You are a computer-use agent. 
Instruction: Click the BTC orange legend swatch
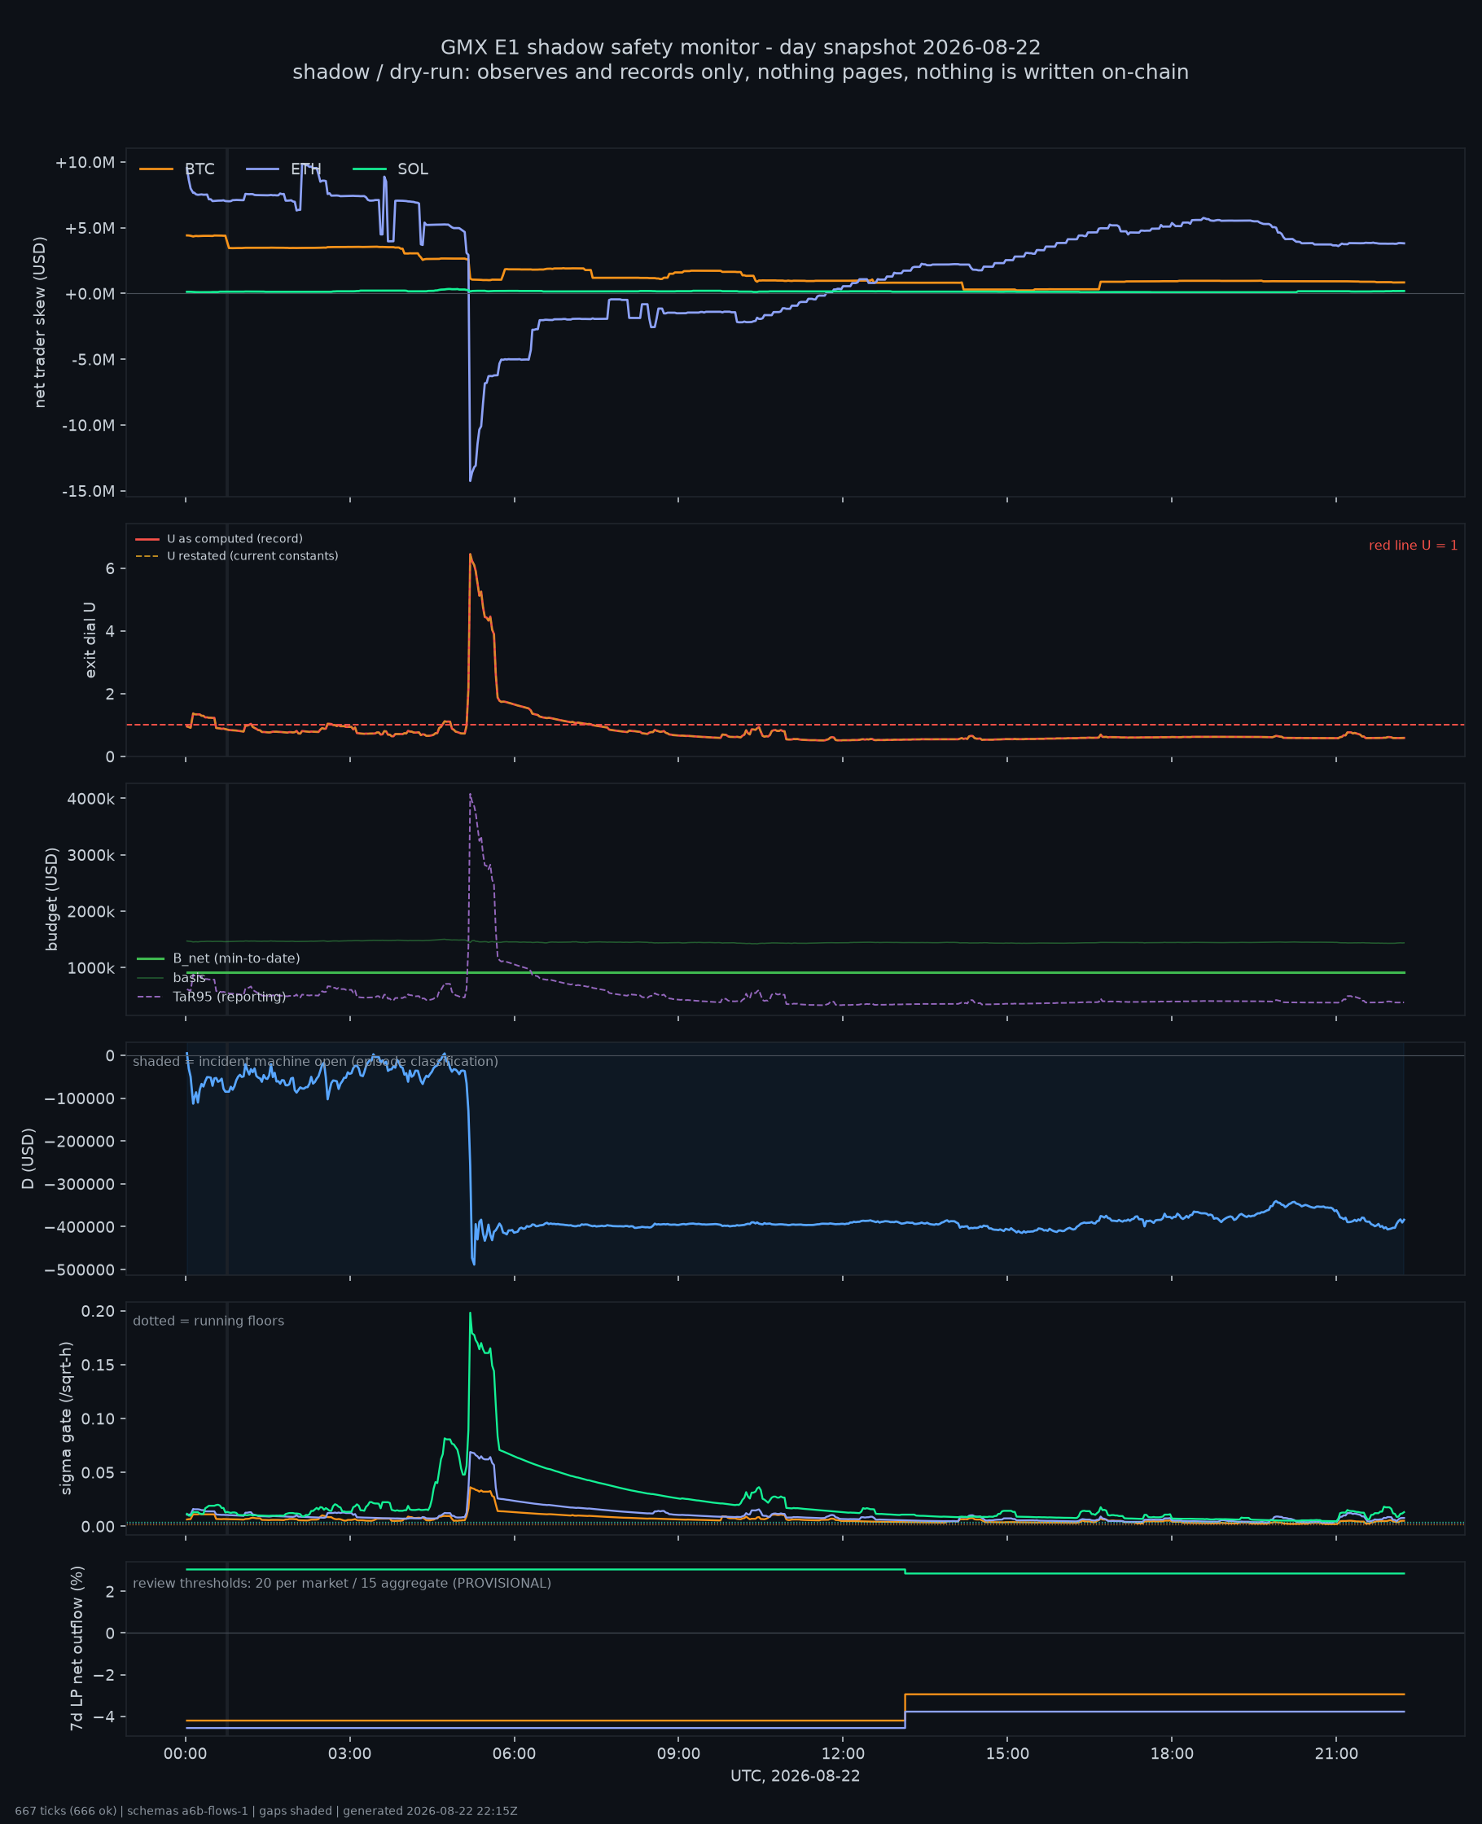tap(157, 169)
